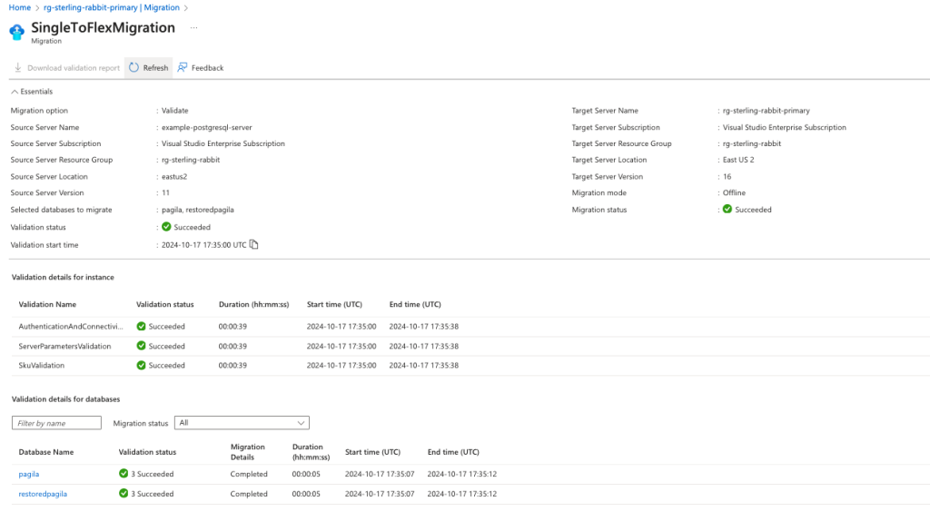
Task: Open the pagila database link
Action: [x=29, y=474]
